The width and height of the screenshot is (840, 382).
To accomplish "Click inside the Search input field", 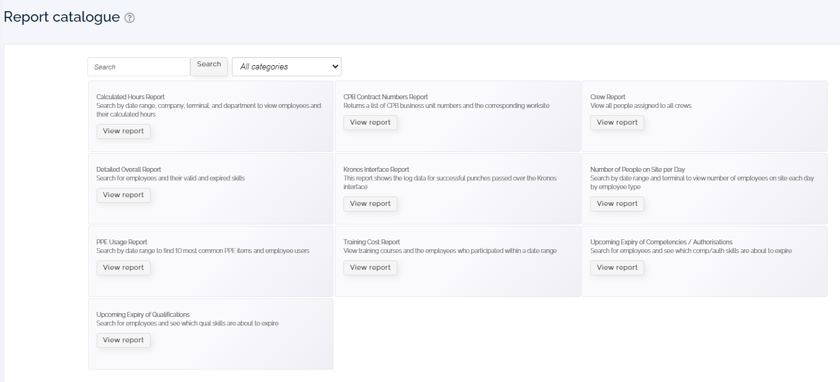I will click(138, 66).
